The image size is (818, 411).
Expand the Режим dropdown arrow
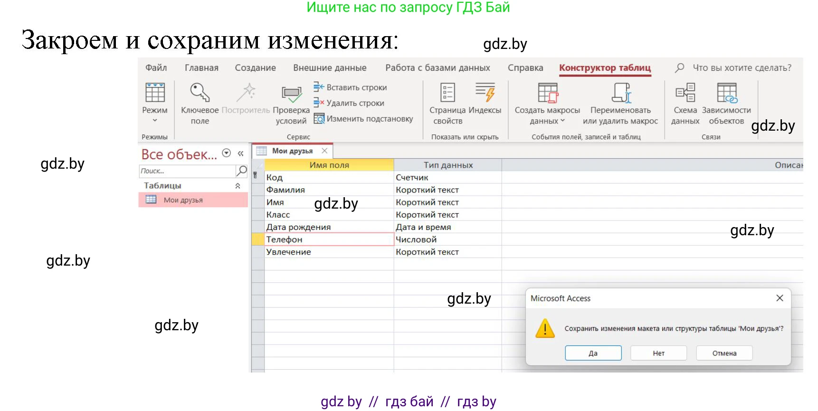point(155,121)
